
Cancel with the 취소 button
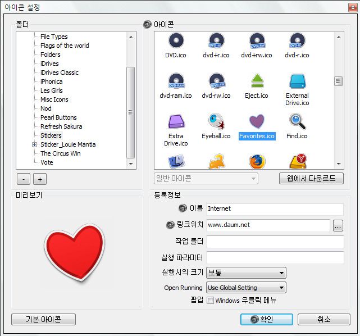coord(324,319)
